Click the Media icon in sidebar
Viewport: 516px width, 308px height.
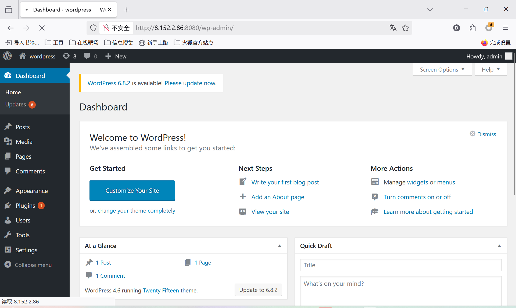click(8, 141)
